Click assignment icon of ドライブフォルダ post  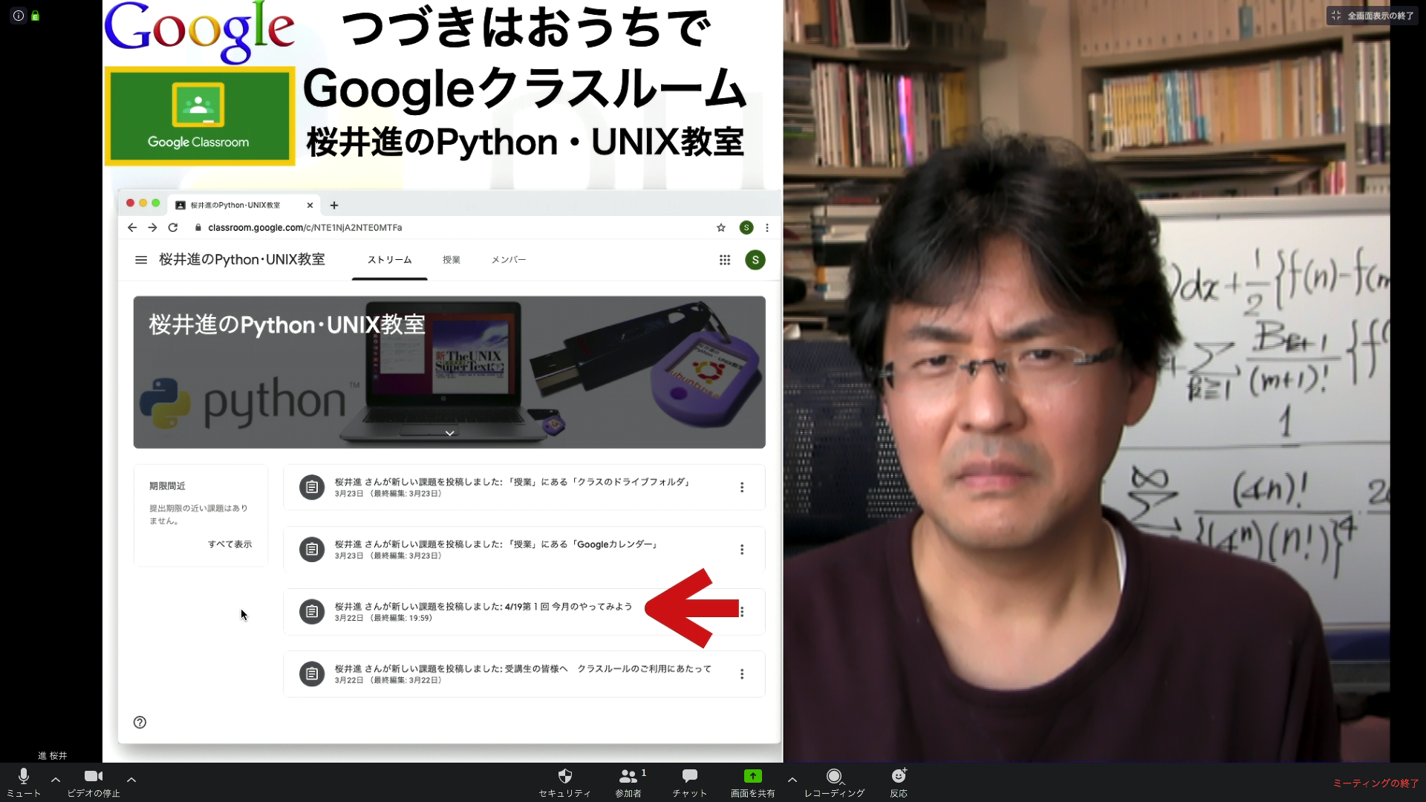[x=312, y=487]
